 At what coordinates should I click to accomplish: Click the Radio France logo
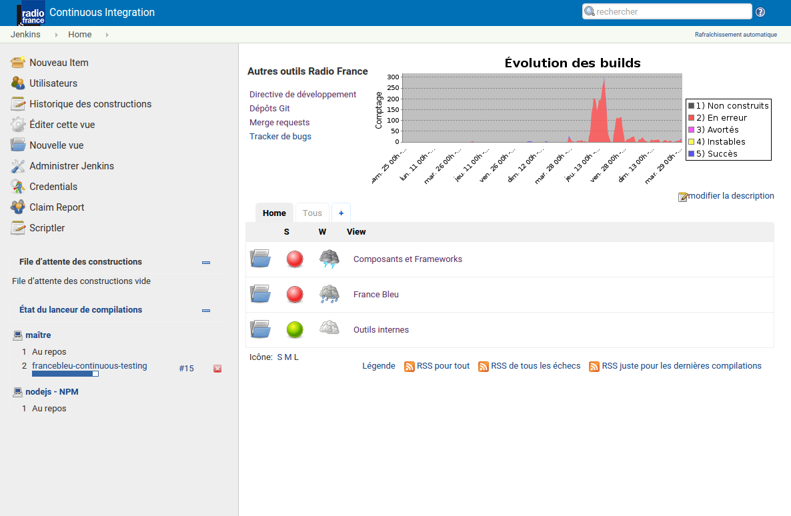tap(31, 14)
